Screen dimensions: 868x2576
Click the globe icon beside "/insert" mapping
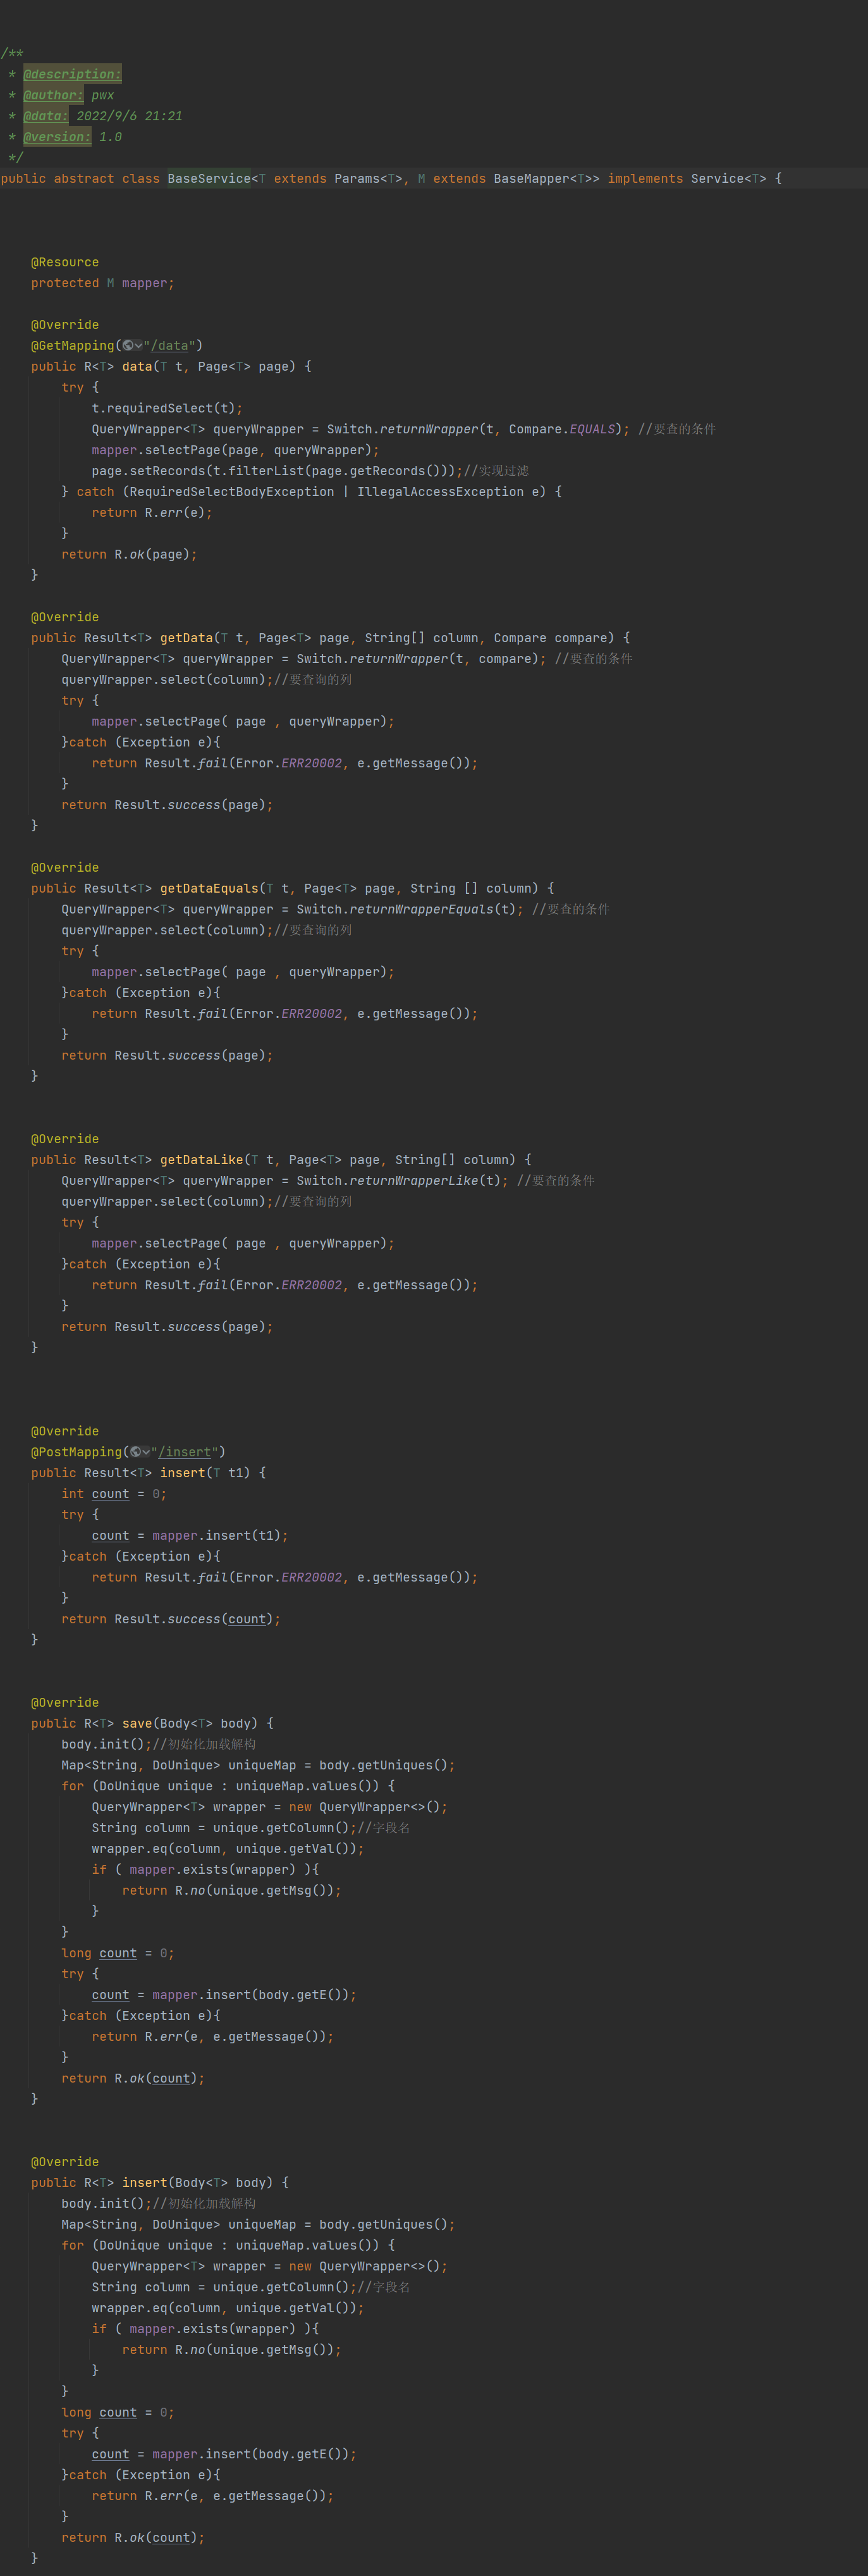click(x=136, y=1452)
